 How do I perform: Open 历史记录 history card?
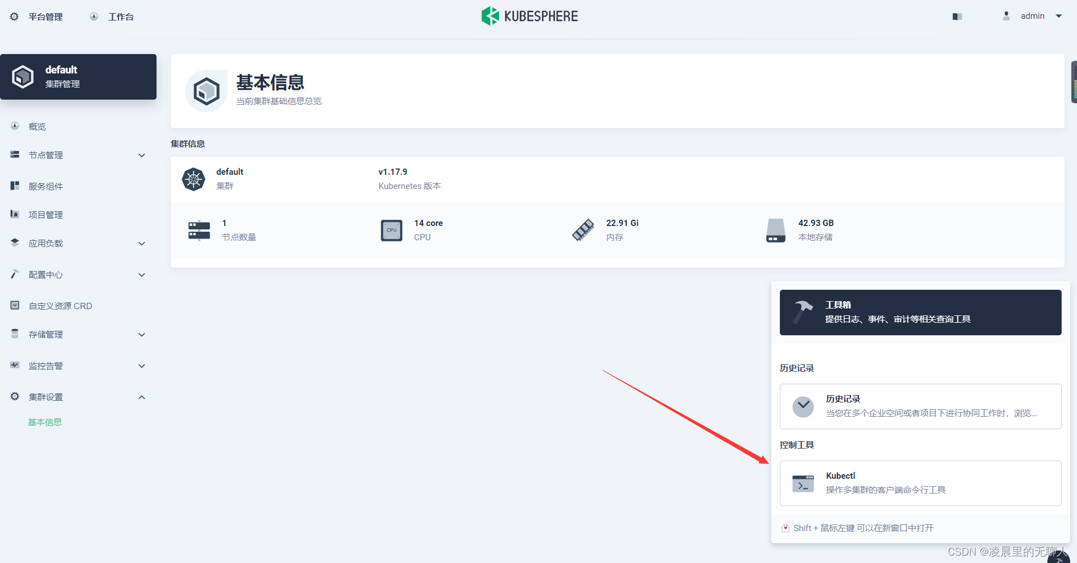tap(920, 406)
